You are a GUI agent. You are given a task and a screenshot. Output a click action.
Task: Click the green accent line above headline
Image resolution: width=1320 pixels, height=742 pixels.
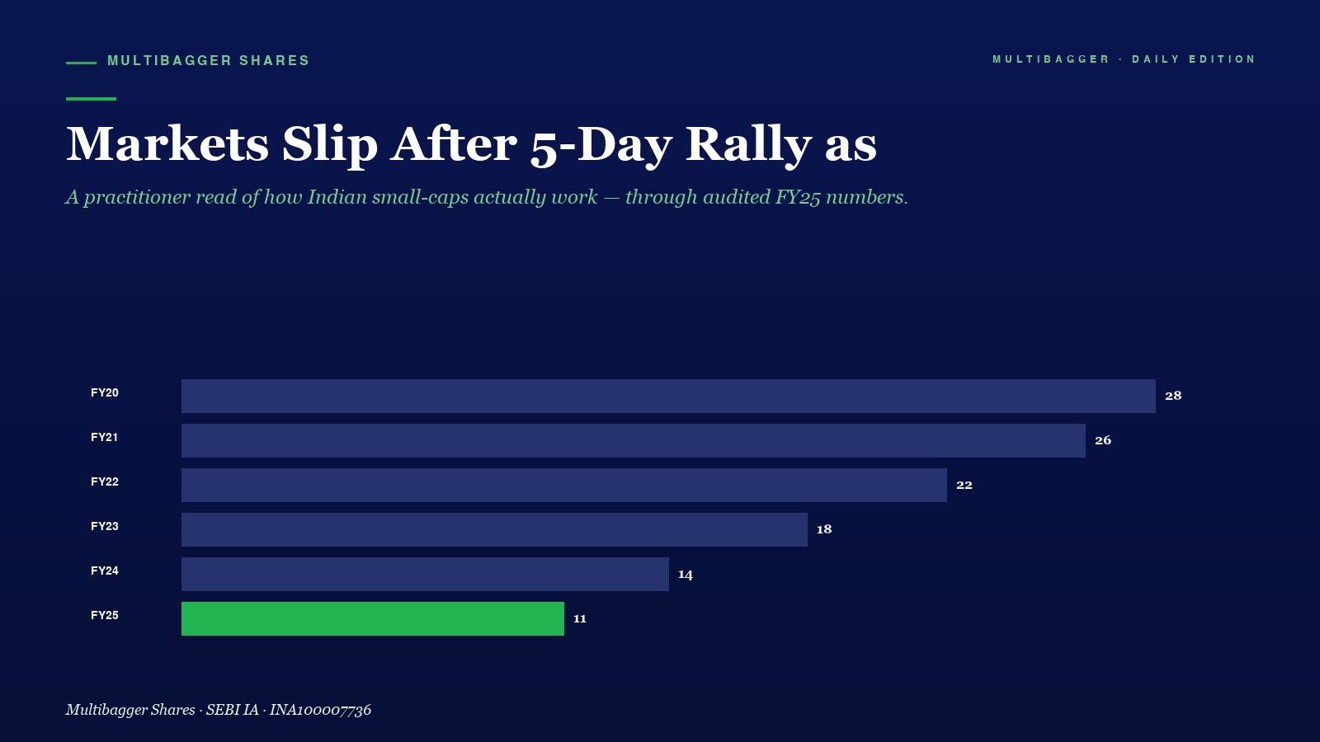tap(91, 99)
